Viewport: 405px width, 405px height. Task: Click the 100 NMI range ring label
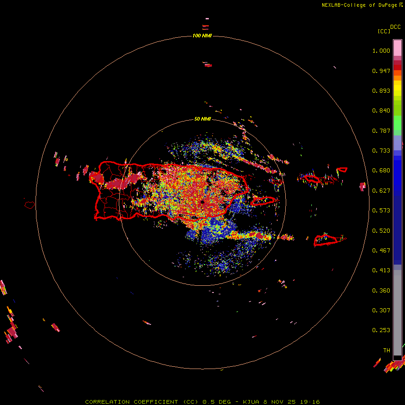(x=202, y=36)
